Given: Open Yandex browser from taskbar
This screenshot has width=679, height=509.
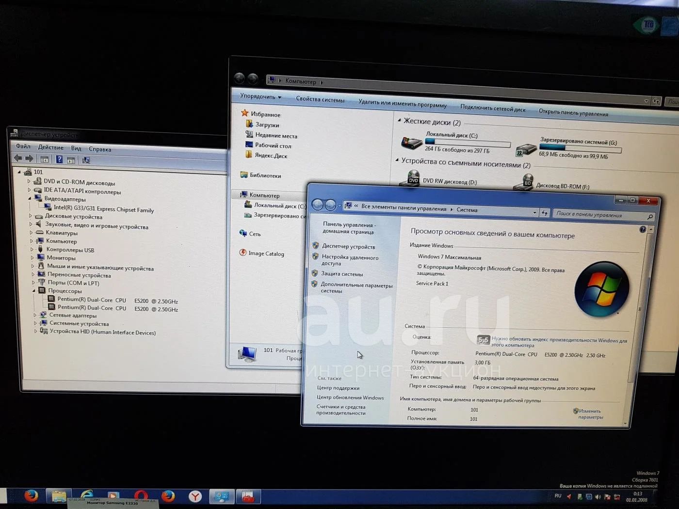Looking at the screenshot, I should tap(195, 496).
